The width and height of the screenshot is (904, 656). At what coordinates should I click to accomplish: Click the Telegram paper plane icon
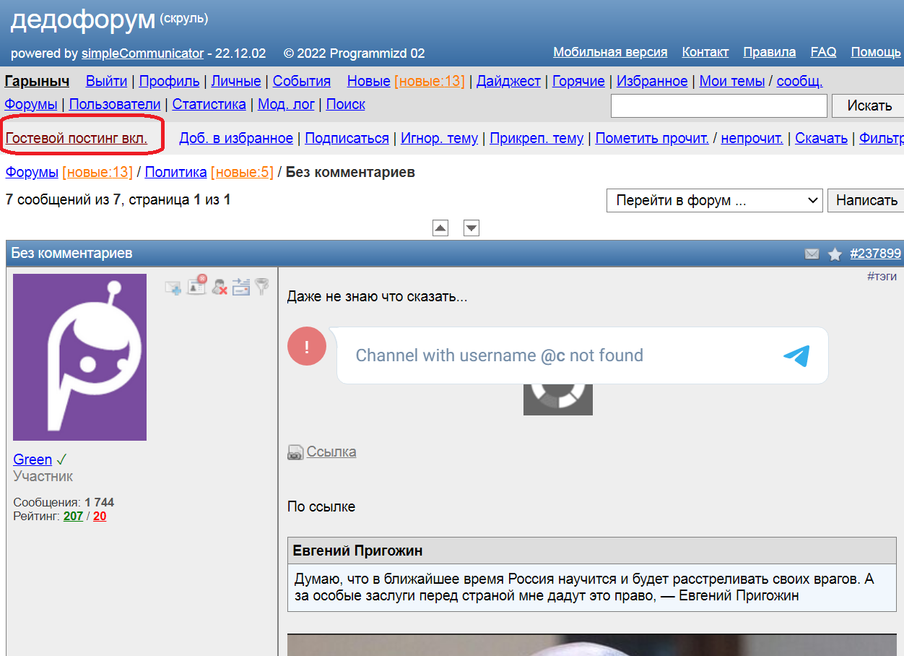pyautogui.click(x=796, y=355)
